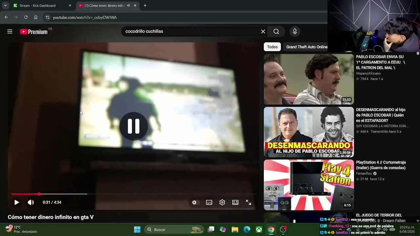Image resolution: width=420 pixels, height=236 pixels.
Task: Click the taskbar Buscar search box
Action: (175, 229)
